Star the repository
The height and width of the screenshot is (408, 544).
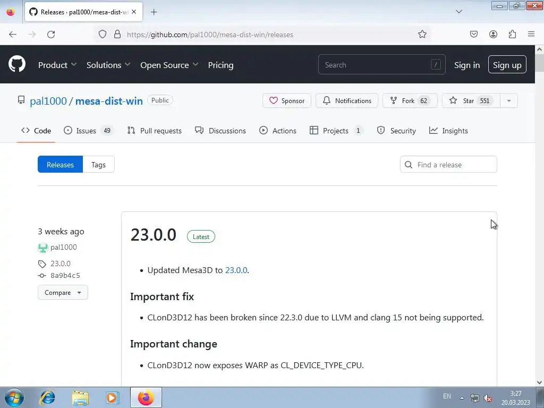tap(471, 100)
